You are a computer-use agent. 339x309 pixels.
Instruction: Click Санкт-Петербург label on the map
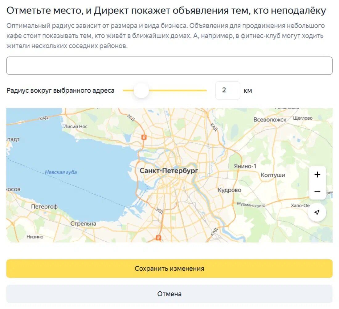pyautogui.click(x=169, y=171)
